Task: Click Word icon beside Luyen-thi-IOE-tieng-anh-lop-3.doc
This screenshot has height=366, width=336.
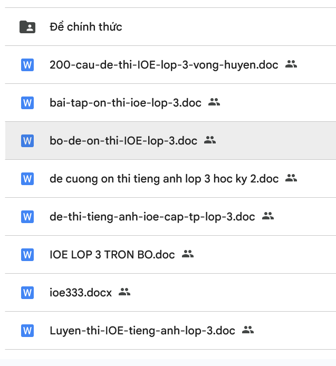Action: [x=27, y=331]
